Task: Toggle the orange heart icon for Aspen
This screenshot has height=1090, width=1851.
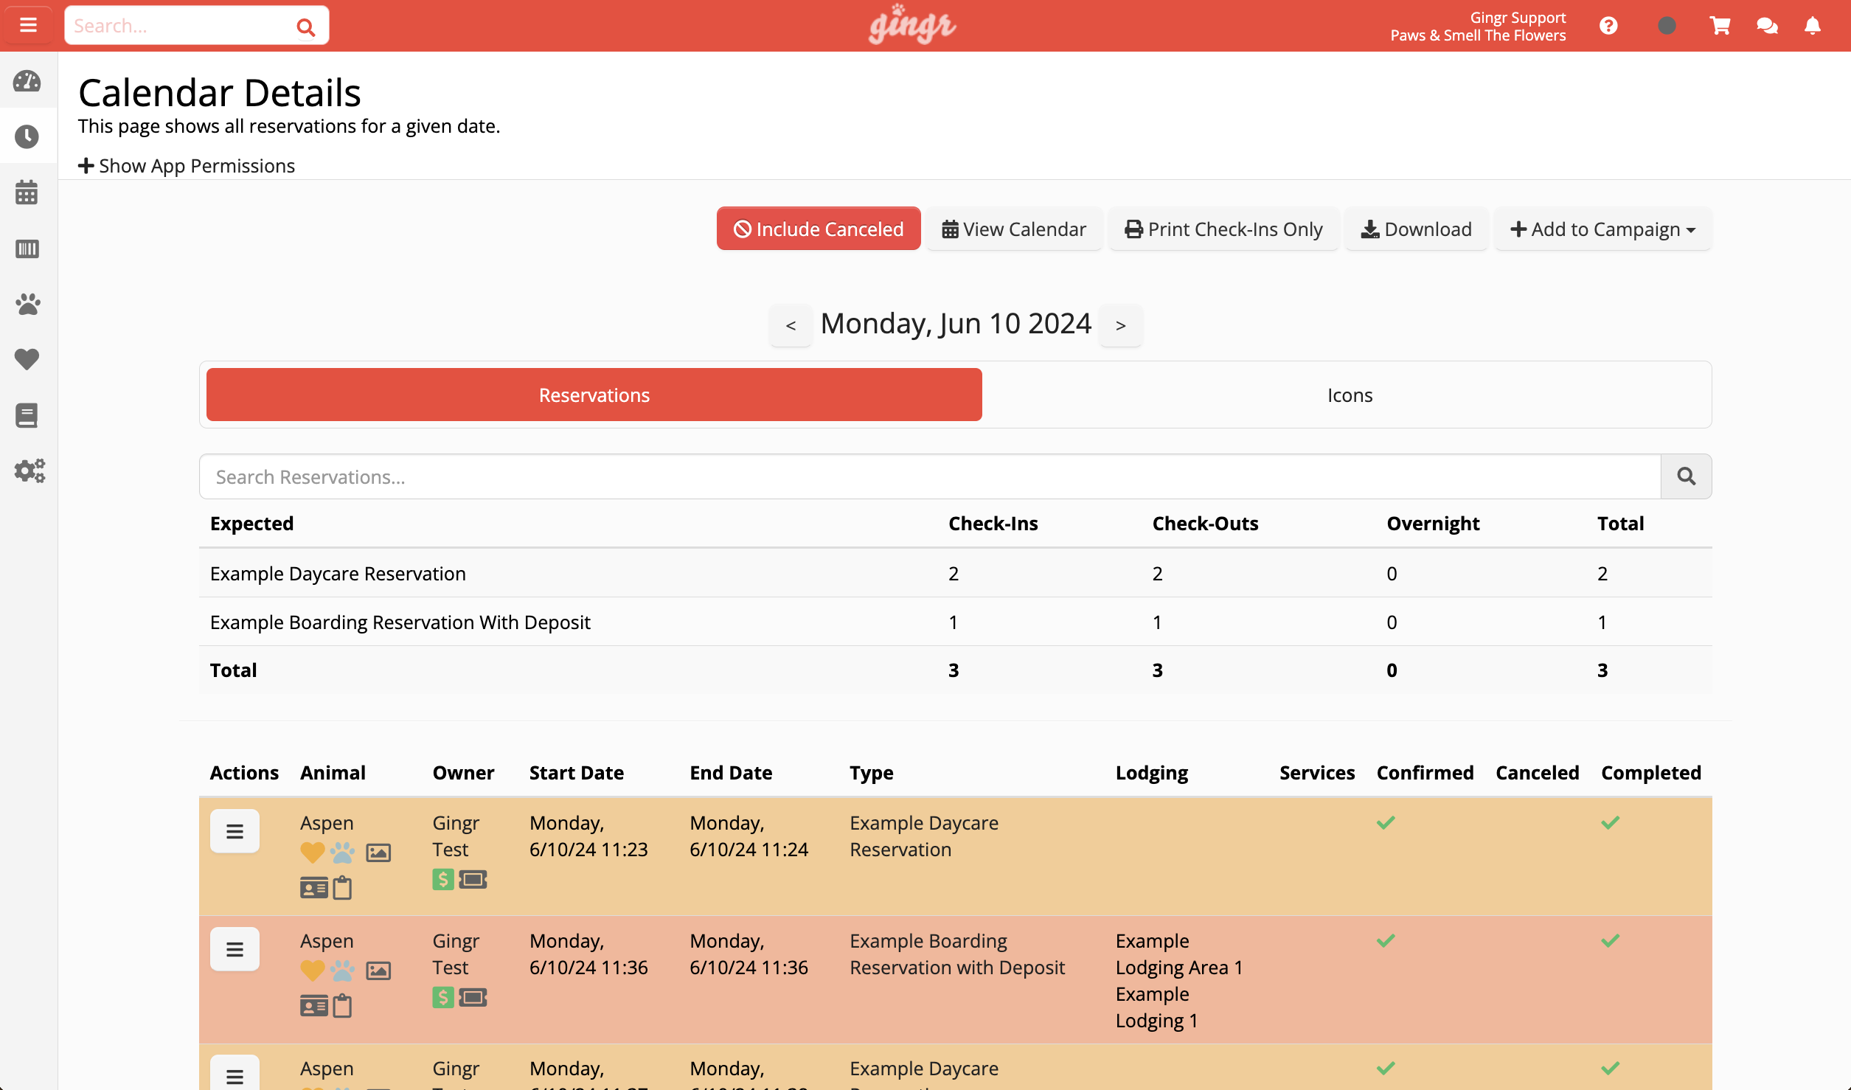Action: tap(311, 852)
